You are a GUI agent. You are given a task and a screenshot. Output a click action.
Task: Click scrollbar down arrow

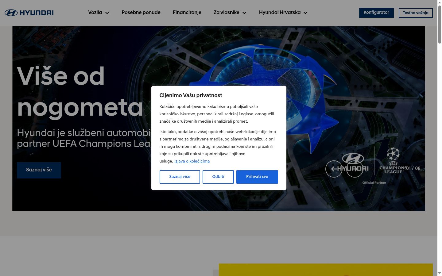click(x=440, y=273)
